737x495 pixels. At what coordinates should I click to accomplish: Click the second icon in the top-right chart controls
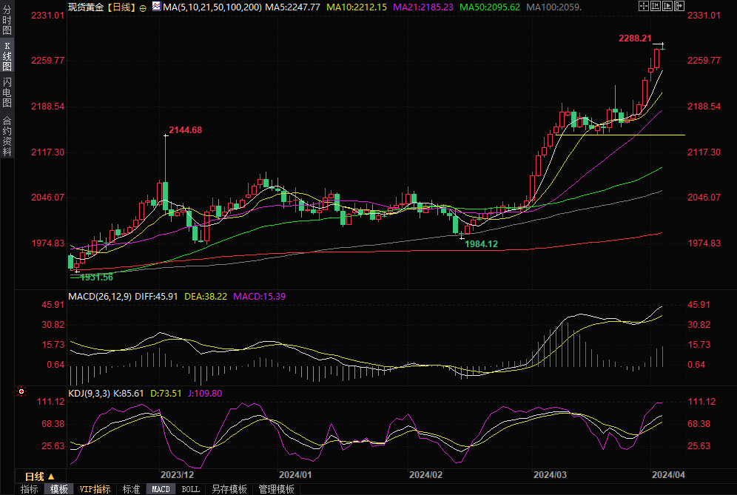(x=655, y=7)
